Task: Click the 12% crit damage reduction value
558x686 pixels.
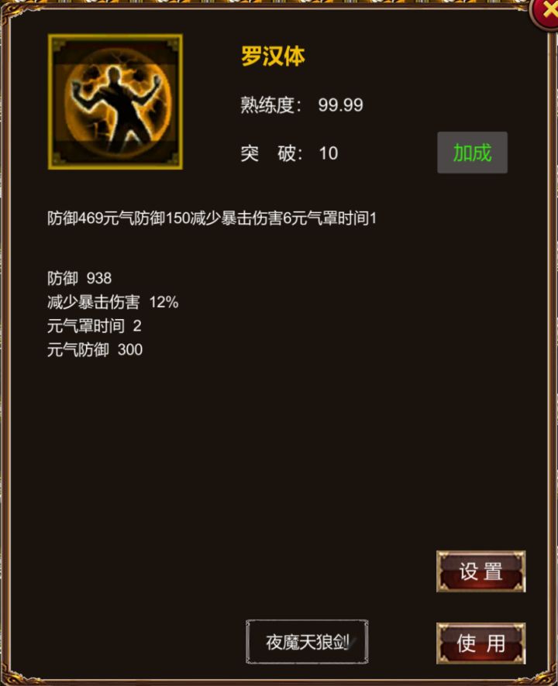Action: click(164, 302)
